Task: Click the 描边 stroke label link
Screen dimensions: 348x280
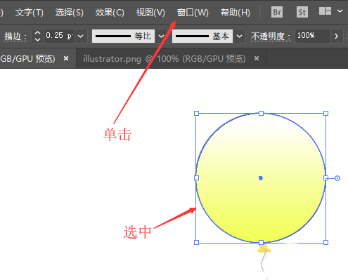Action: click(15, 36)
